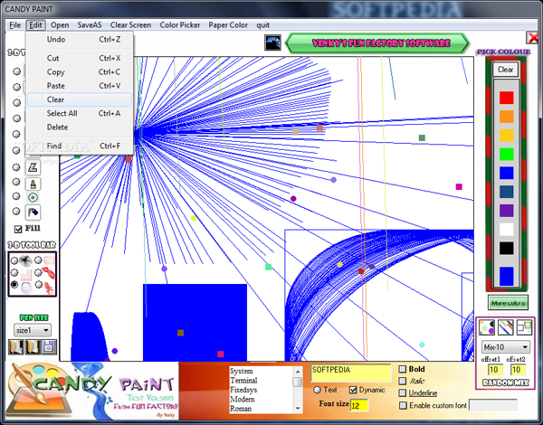
Task: Select the green concentric circle tool icon
Action: (33, 198)
